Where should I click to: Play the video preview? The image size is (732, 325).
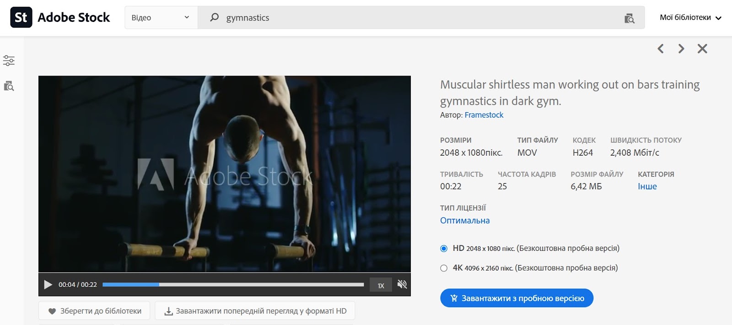pyautogui.click(x=48, y=285)
